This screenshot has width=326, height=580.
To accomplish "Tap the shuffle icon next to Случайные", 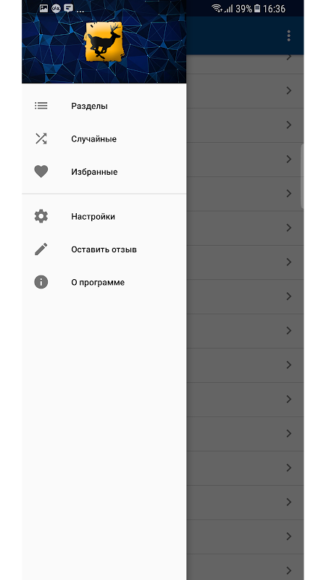I will click(41, 138).
